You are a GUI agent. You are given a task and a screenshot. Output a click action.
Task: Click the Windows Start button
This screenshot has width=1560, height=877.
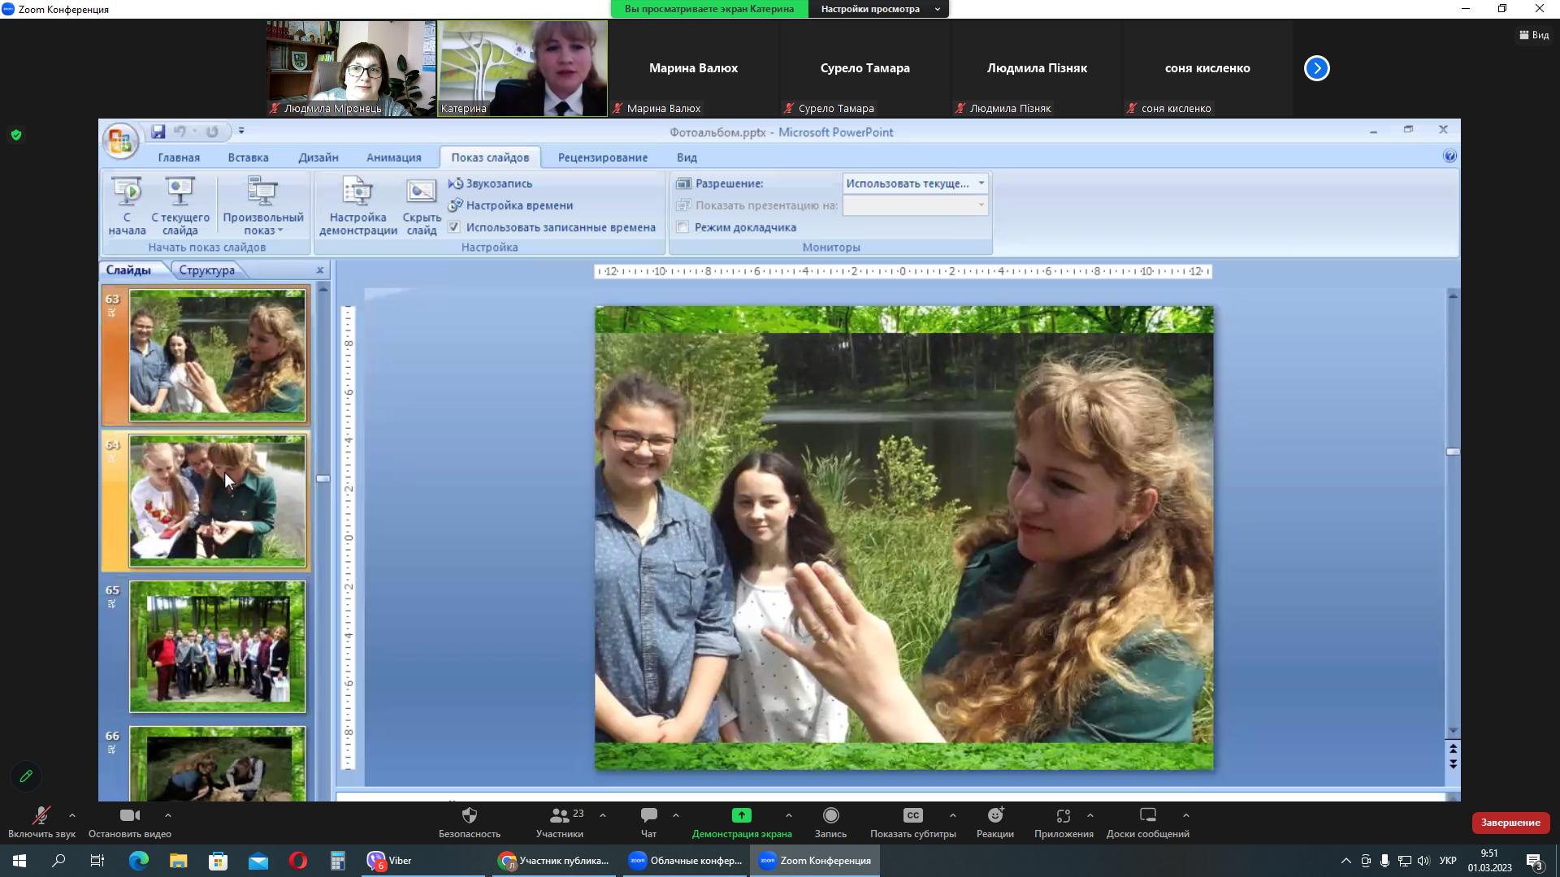(x=19, y=861)
